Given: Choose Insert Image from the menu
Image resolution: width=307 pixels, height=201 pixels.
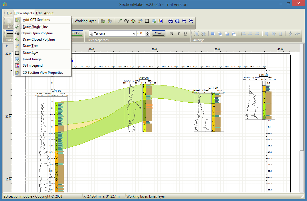Looking at the screenshot, I should coord(42,59).
